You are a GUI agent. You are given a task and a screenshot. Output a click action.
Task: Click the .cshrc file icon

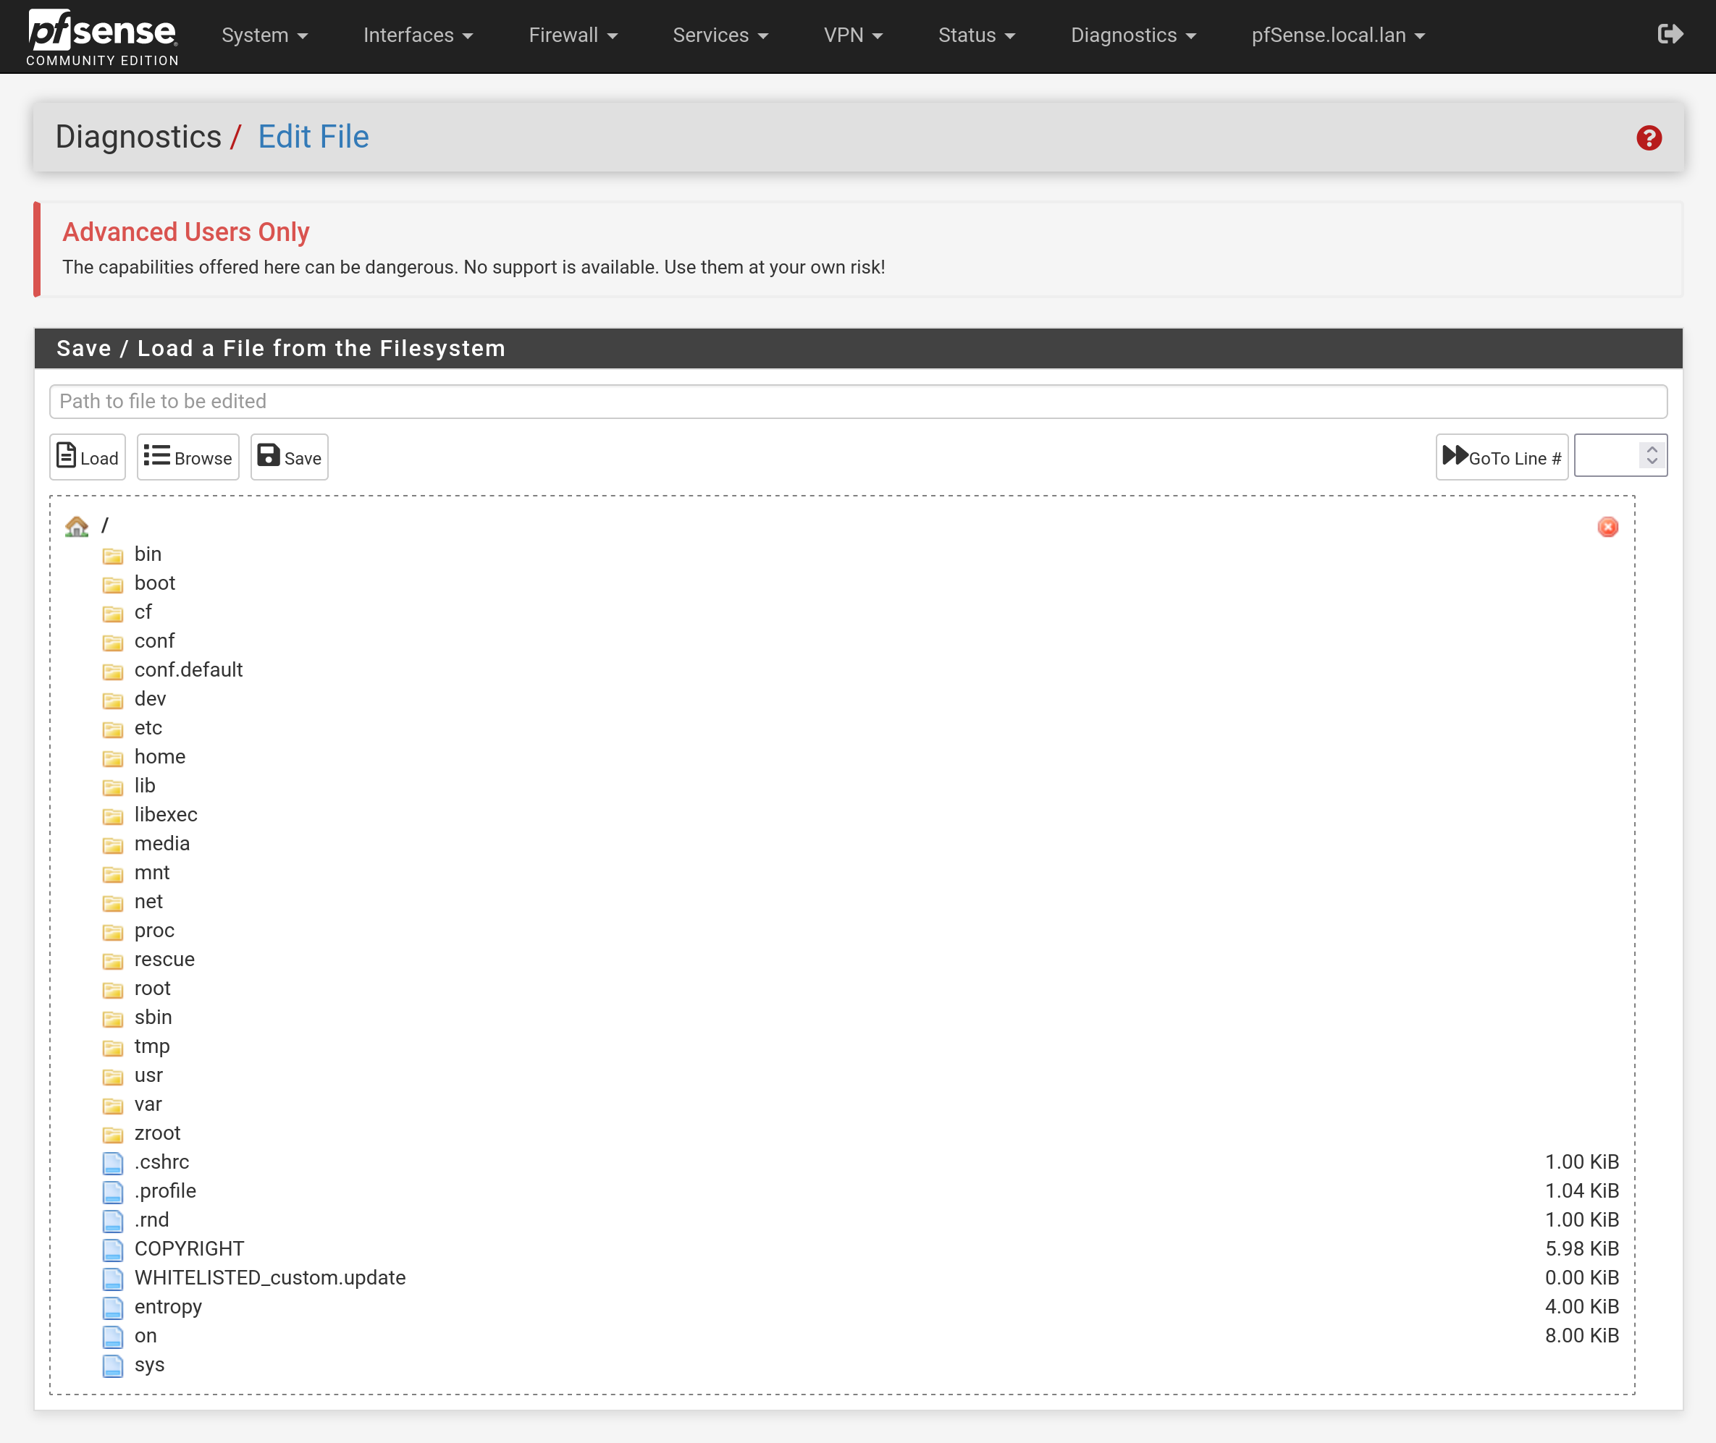(113, 1162)
